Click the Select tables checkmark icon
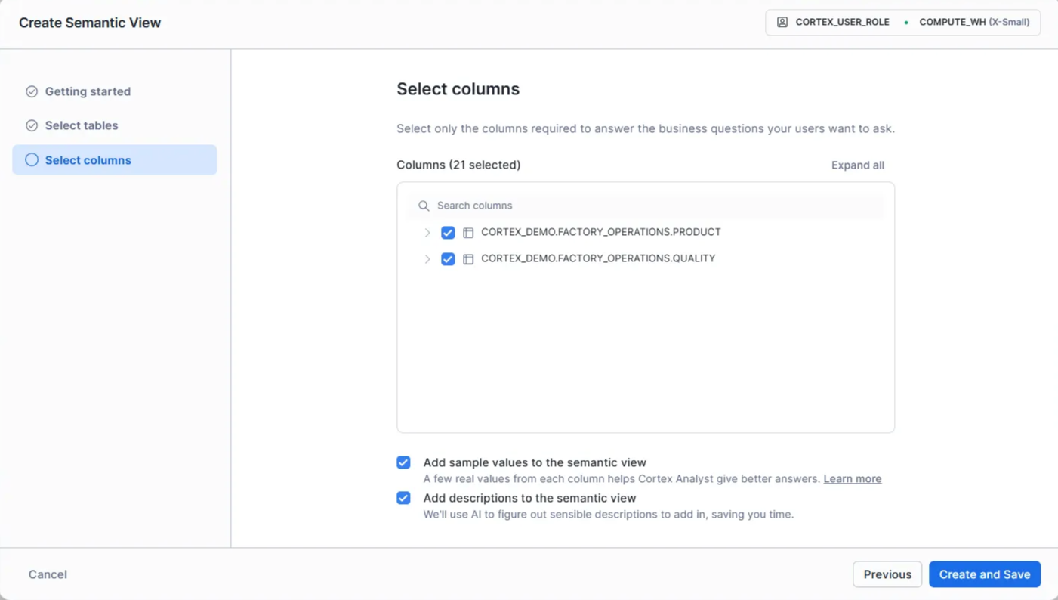This screenshot has width=1058, height=600. click(x=32, y=125)
